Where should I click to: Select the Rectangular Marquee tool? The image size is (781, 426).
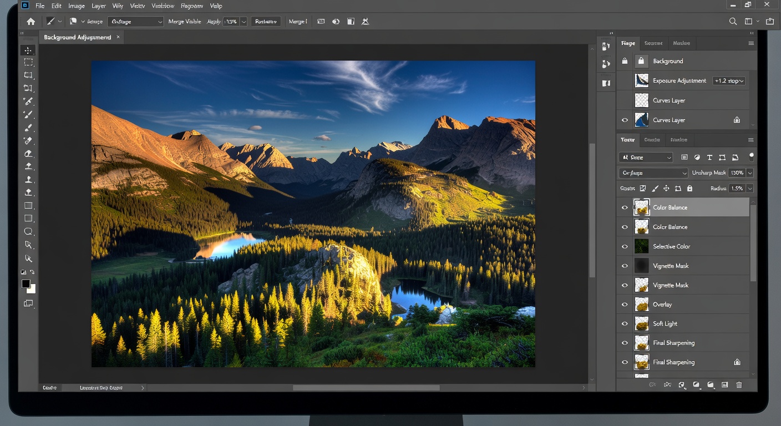click(29, 62)
